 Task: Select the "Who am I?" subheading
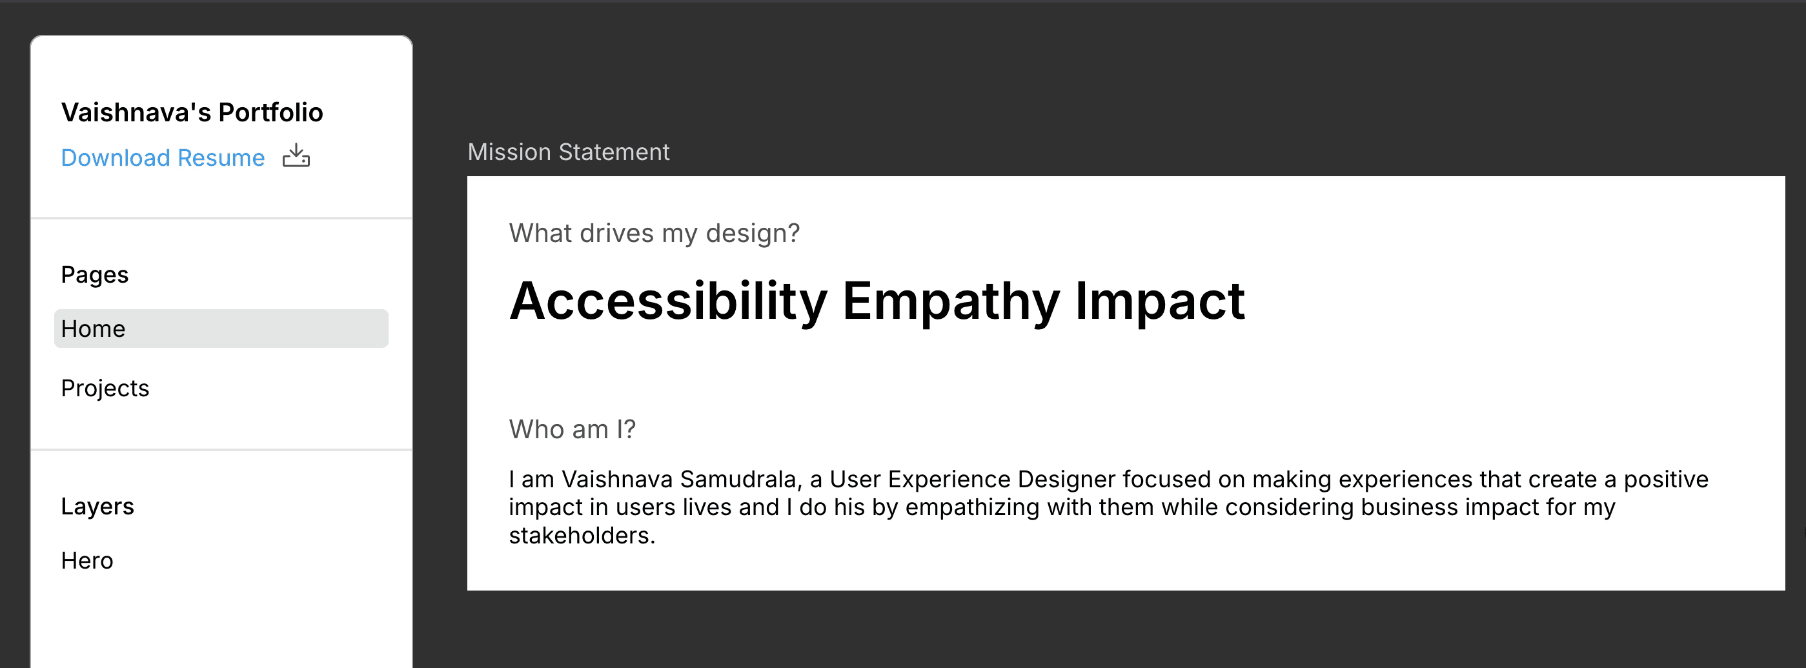coord(572,429)
